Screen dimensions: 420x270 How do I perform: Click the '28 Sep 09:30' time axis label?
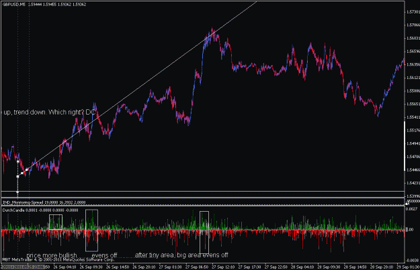(x=329, y=267)
